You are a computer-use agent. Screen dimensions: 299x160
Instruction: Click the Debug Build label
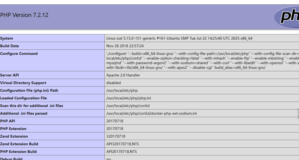coord(11,159)
